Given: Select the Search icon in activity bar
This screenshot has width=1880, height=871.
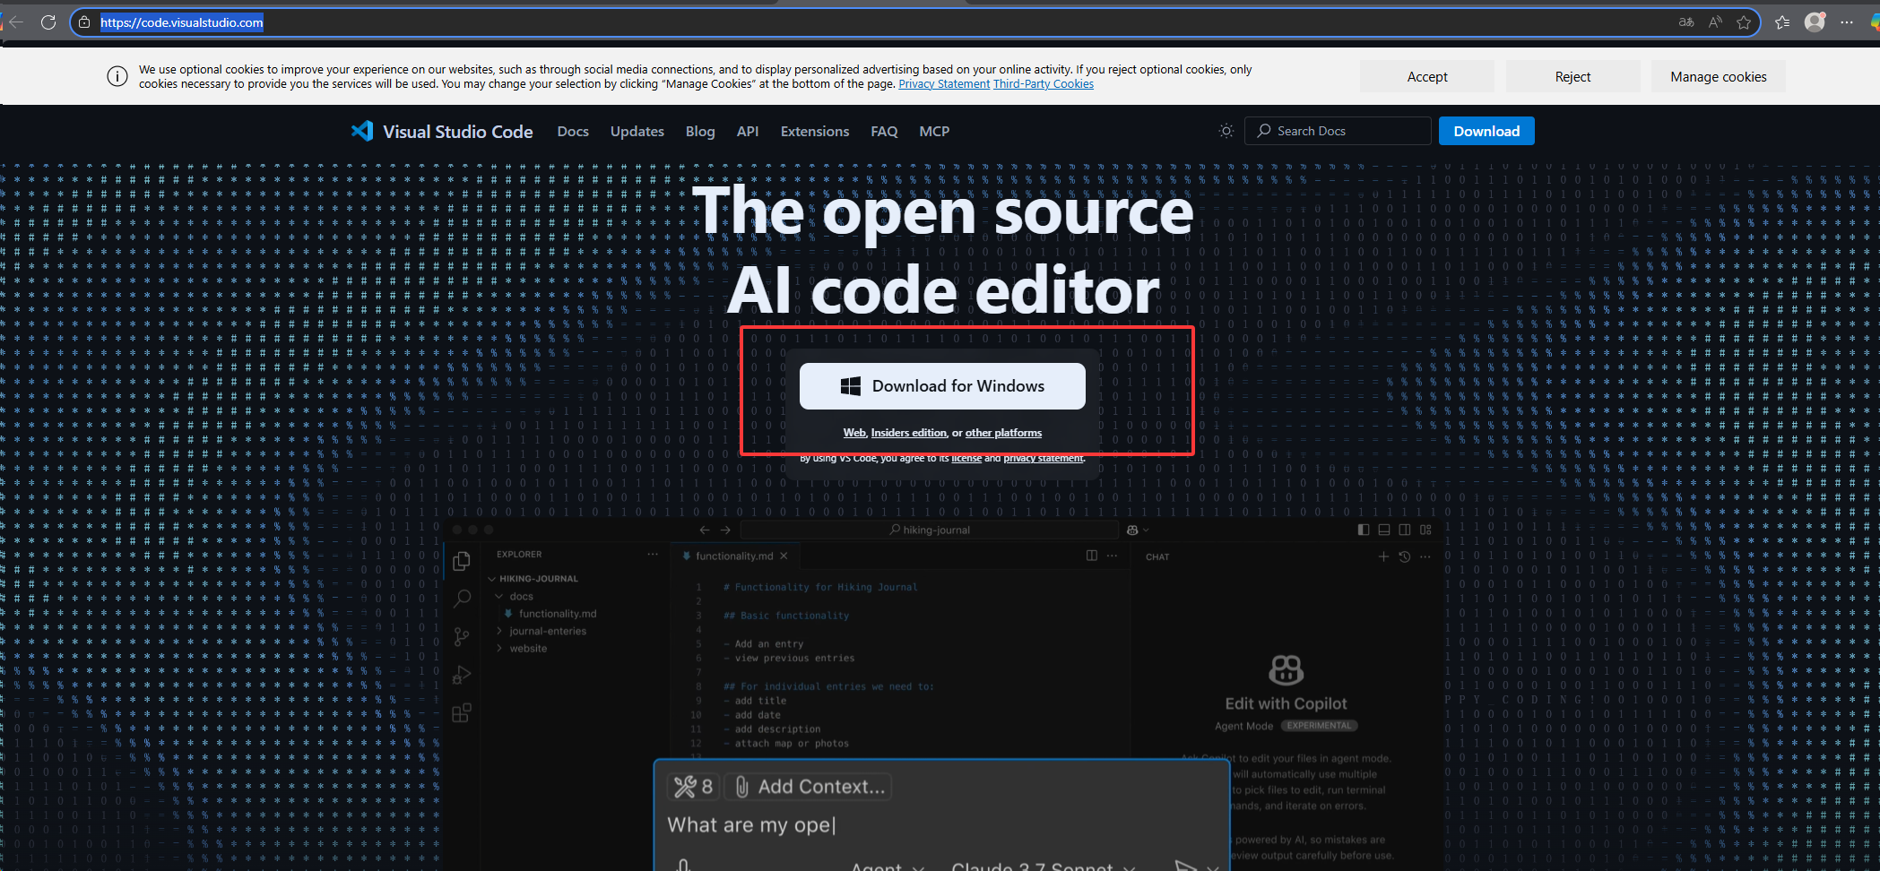Looking at the screenshot, I should pos(462,599).
